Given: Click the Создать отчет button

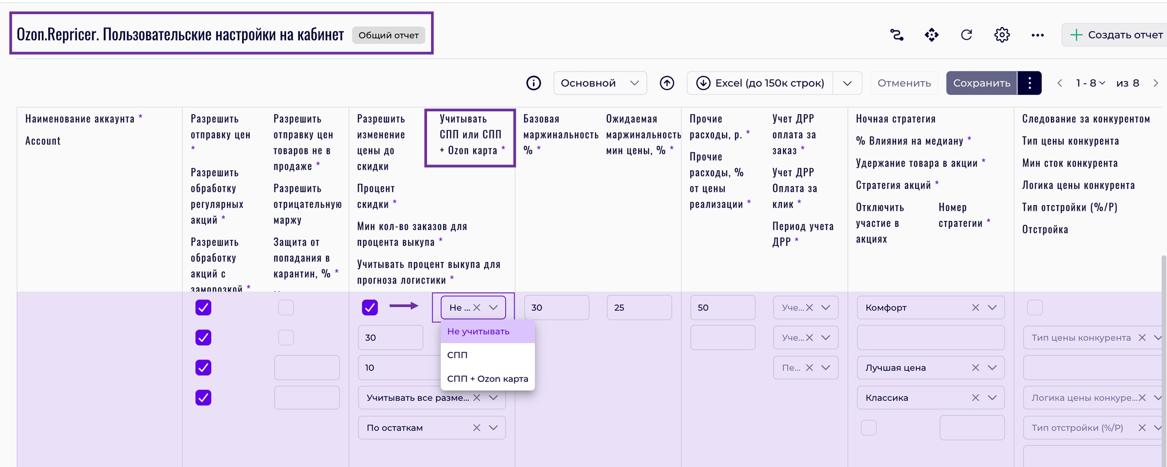Looking at the screenshot, I should pos(1116,35).
